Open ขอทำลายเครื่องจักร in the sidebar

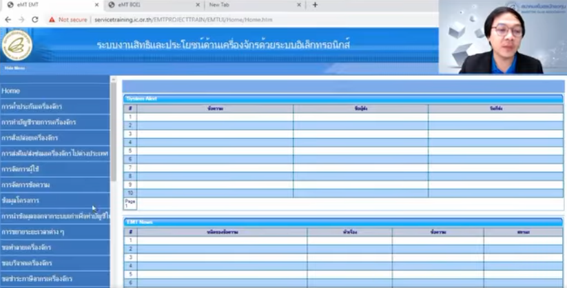55,247
